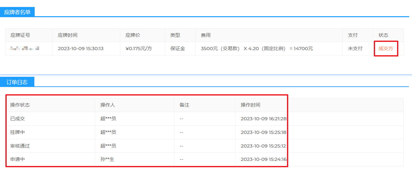Click the 应牌价 column header
This screenshot has height=172, width=412.
tap(133, 35)
